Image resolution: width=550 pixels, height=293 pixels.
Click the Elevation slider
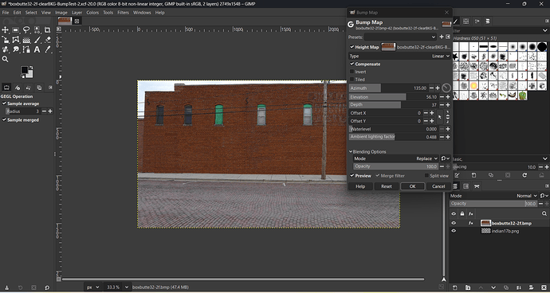point(394,97)
